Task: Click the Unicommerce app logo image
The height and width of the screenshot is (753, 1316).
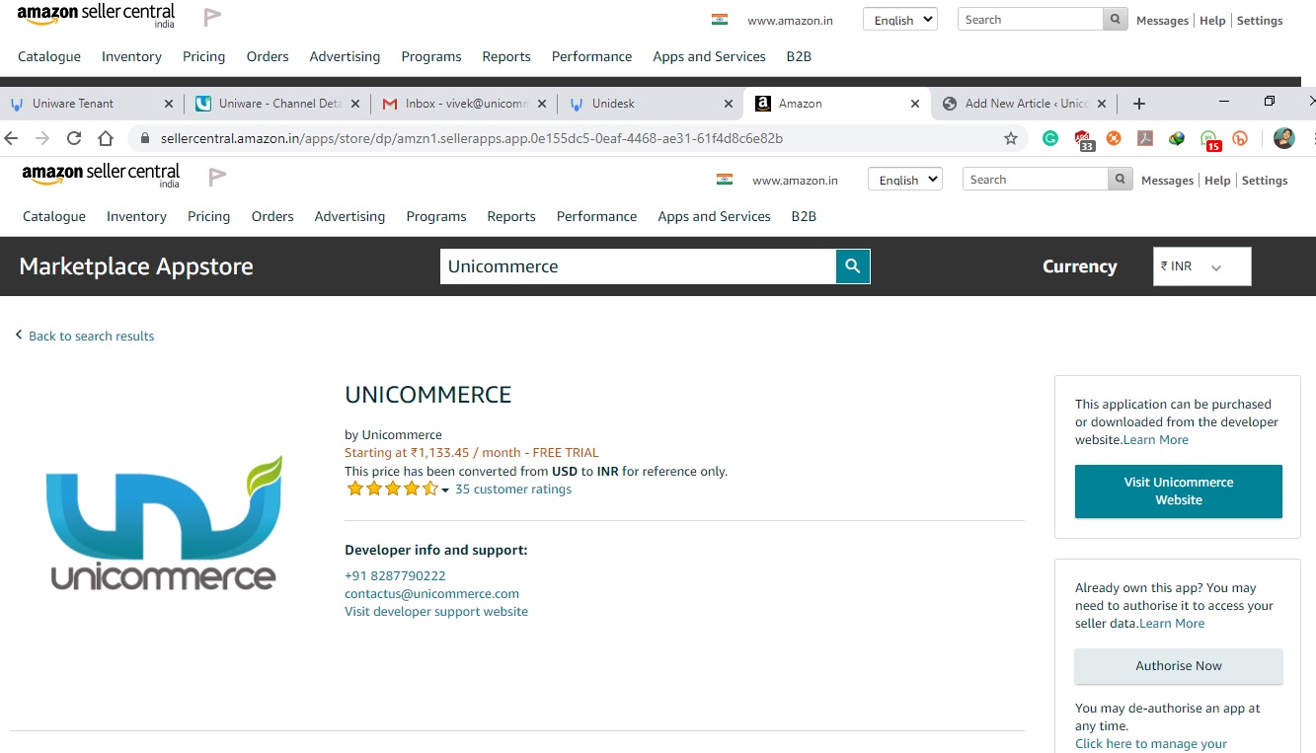Action: tap(164, 523)
